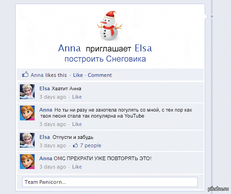This screenshot has height=194, width=231.
Task: Open the "построить Снеговика" link
Action: click(105, 59)
